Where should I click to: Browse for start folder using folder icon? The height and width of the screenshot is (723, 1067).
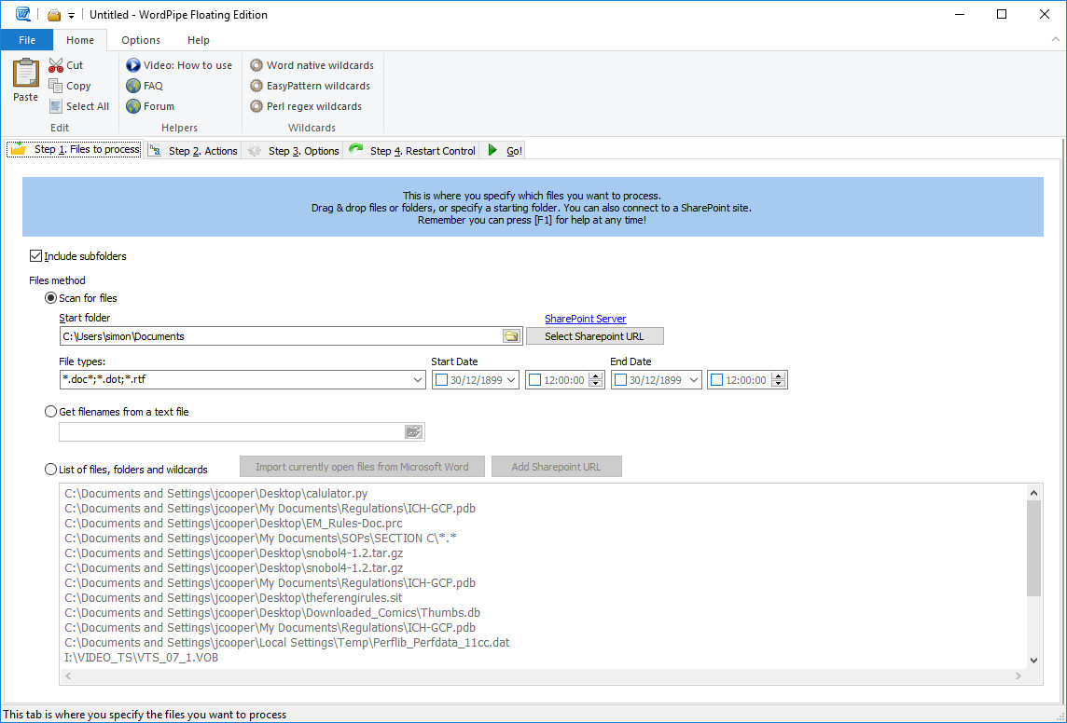(511, 336)
